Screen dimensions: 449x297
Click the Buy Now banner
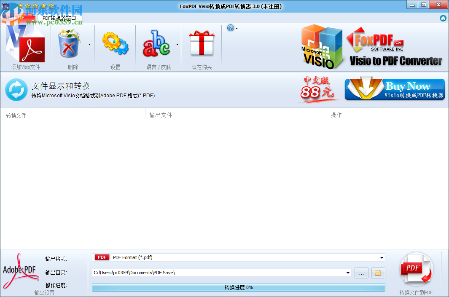pyautogui.click(x=394, y=89)
